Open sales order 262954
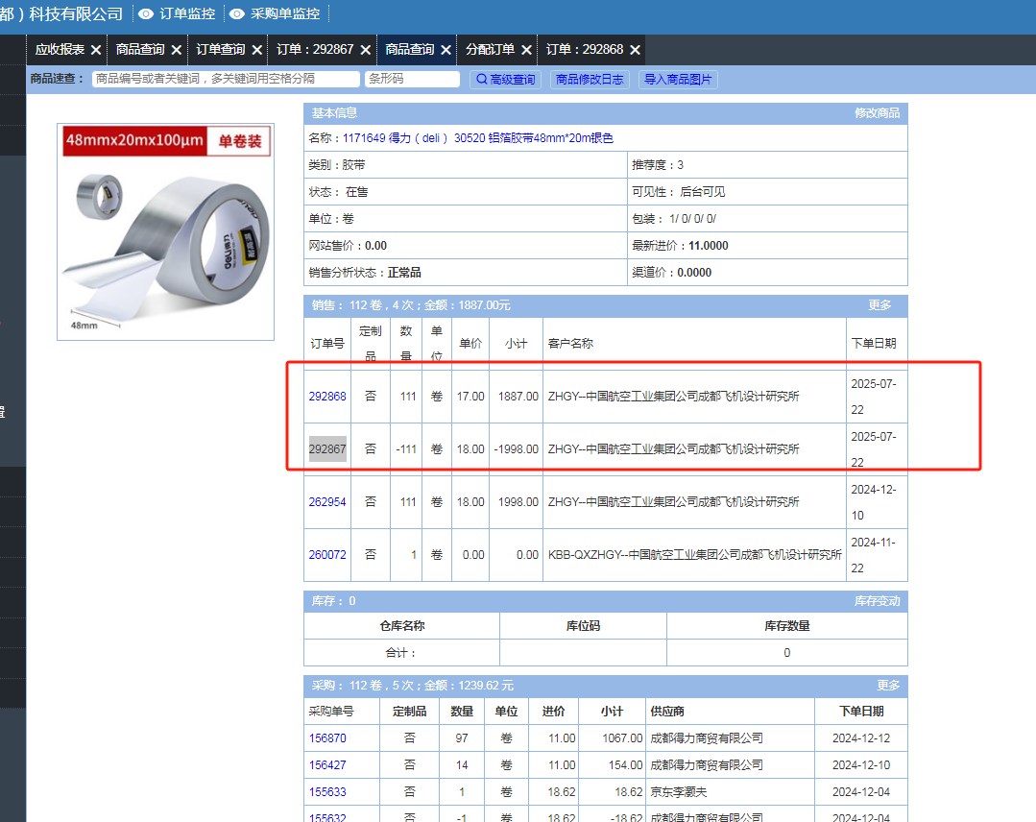 pyautogui.click(x=327, y=502)
